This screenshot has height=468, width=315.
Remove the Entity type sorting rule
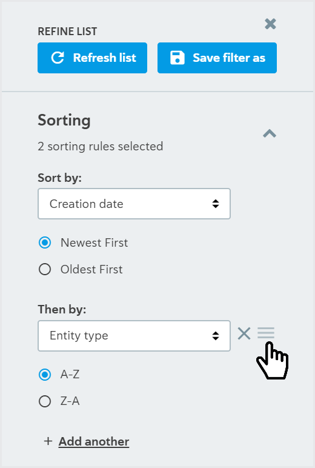click(244, 333)
